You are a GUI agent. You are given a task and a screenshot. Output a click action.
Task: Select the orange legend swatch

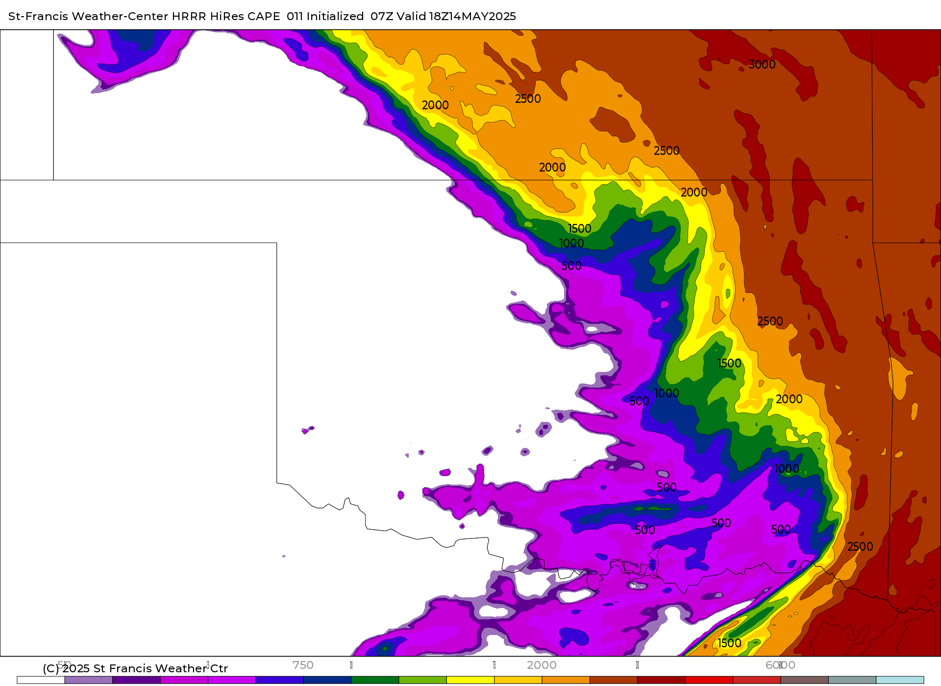pos(566,680)
